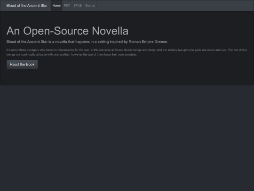Open the Blood of the Ancient Star brand link

[27, 6]
